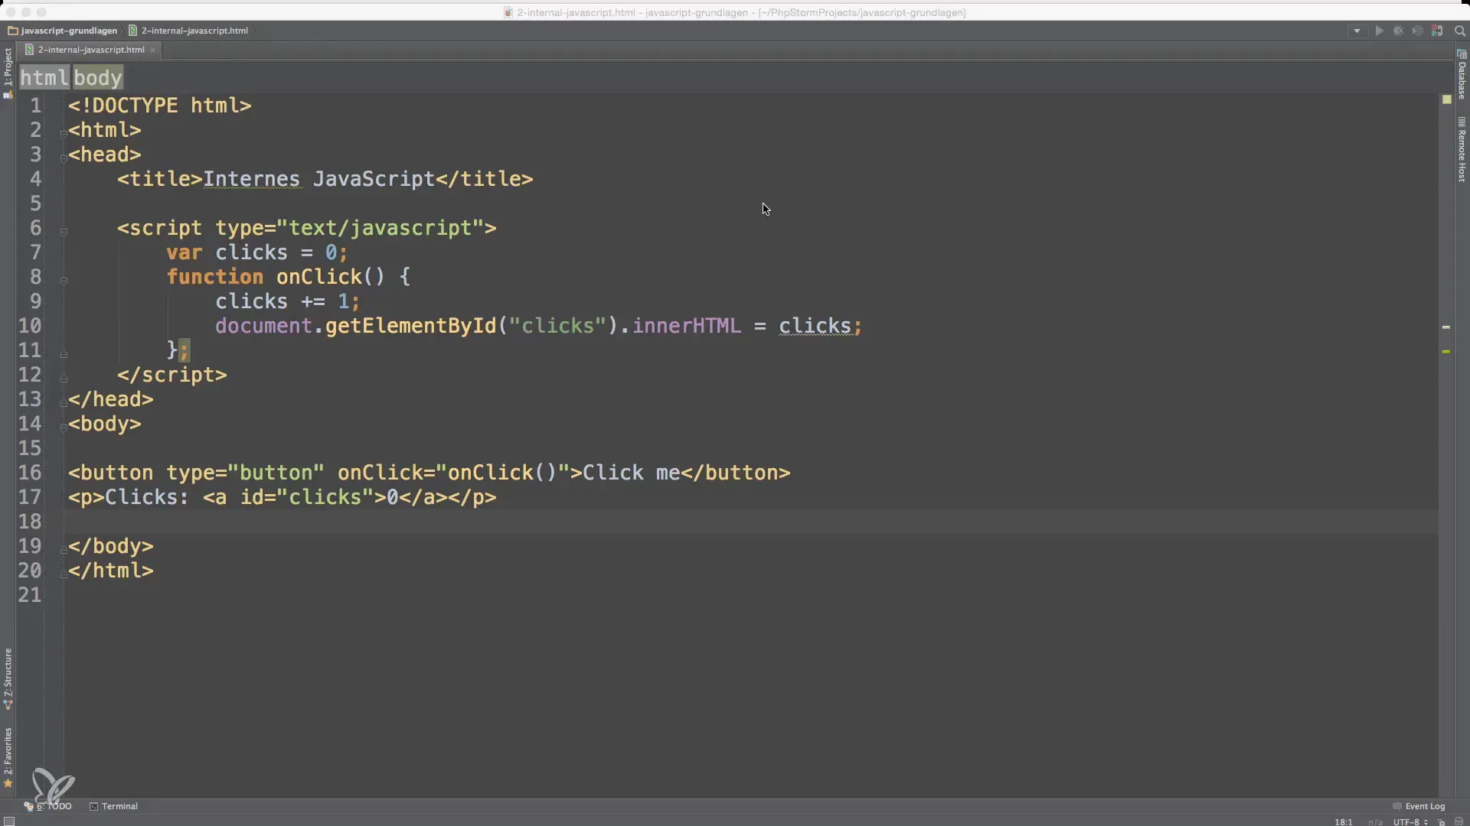Image resolution: width=1470 pixels, height=826 pixels.
Task: Open the Project tool window
Action: (8, 73)
